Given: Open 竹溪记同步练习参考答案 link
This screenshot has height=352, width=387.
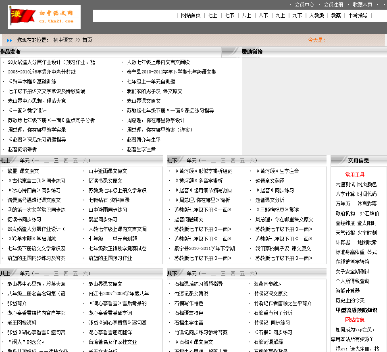Looking at the screenshot, I should (201, 333).
